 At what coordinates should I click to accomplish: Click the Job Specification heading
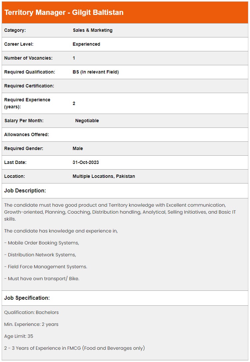27,298
